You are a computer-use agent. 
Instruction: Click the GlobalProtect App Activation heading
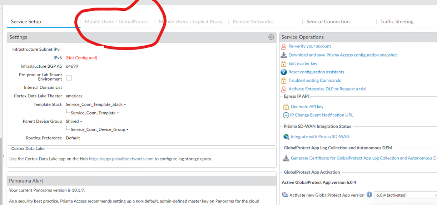tap(312, 172)
